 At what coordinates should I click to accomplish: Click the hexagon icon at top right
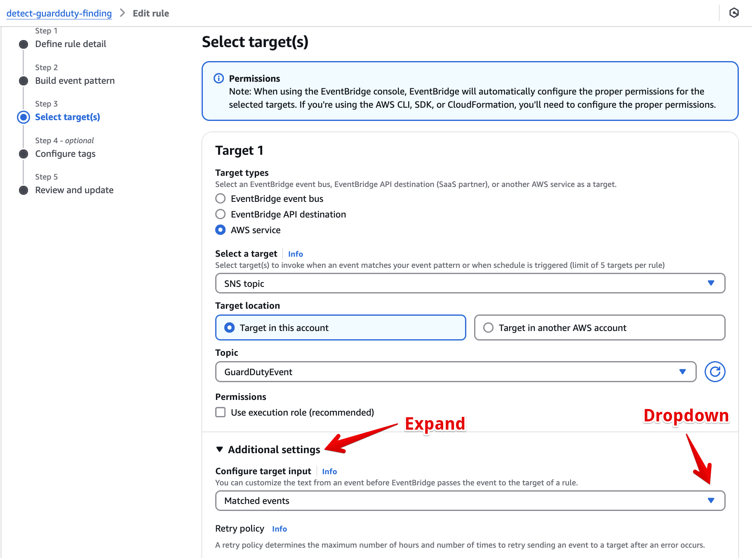[x=734, y=13]
